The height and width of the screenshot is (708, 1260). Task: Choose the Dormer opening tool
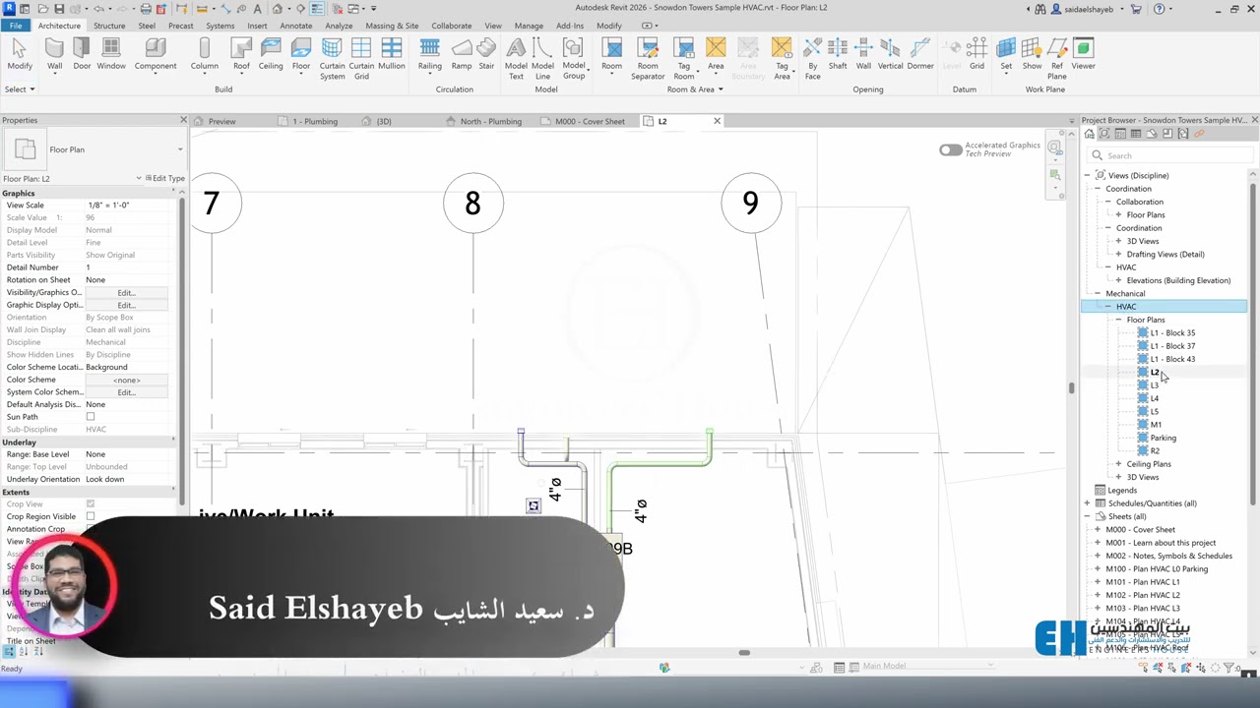[920, 54]
